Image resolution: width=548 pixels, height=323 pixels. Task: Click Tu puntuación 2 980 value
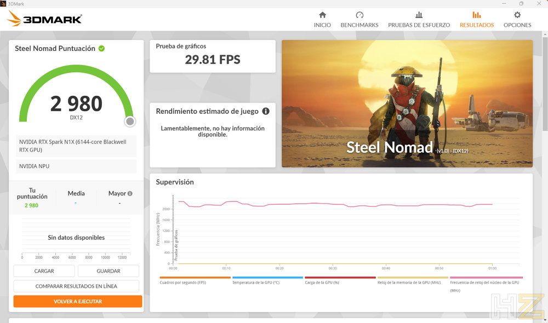click(31, 205)
